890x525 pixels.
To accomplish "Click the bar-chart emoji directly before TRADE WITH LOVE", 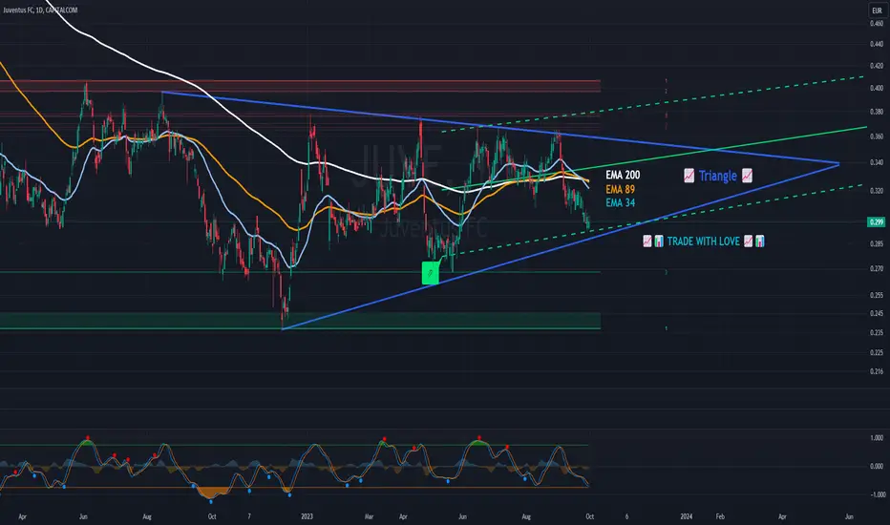I will click(x=658, y=241).
